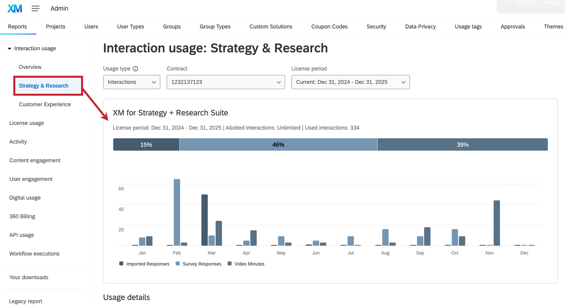Click the 46% segment of usage bar
The width and height of the screenshot is (565, 305).
(x=278, y=144)
